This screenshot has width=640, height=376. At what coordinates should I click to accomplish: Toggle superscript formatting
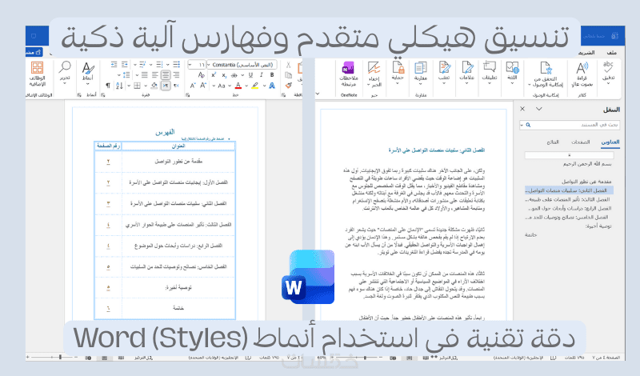coord(214,75)
